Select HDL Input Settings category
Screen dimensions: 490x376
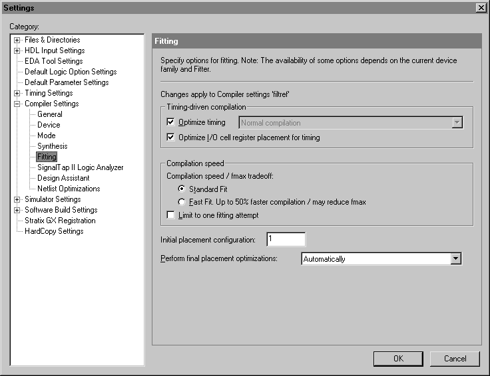[55, 50]
